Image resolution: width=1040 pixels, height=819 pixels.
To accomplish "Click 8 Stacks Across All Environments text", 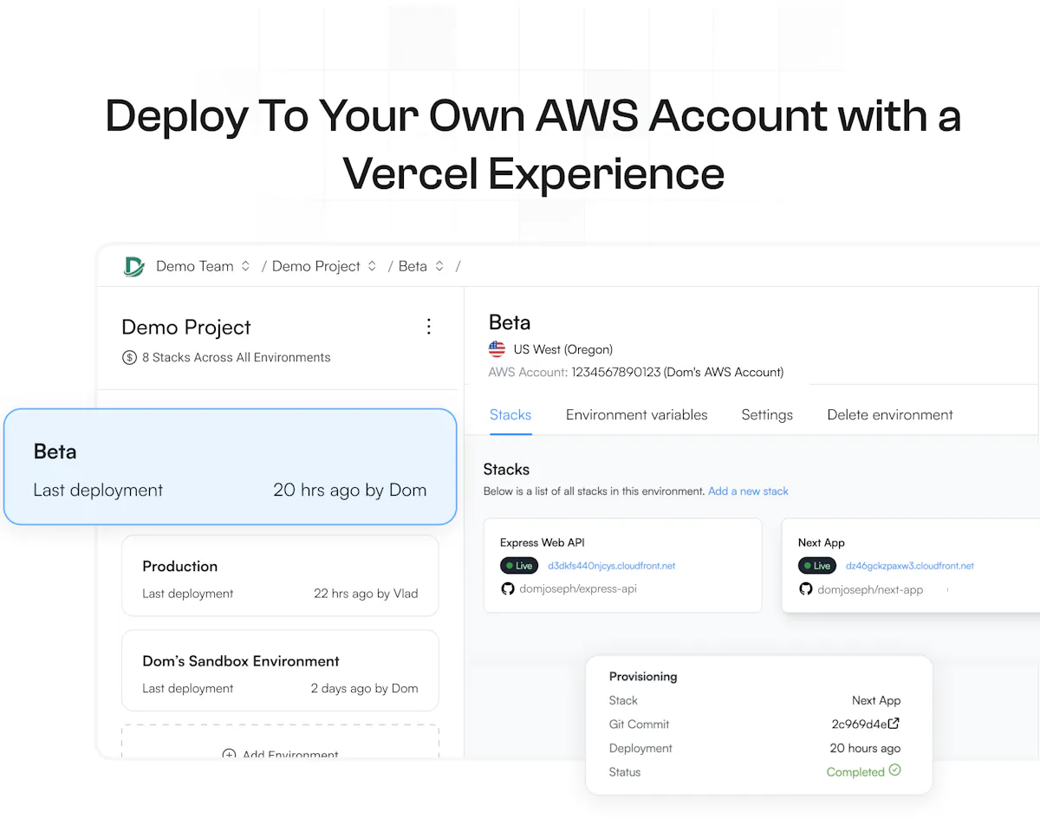I will [237, 357].
